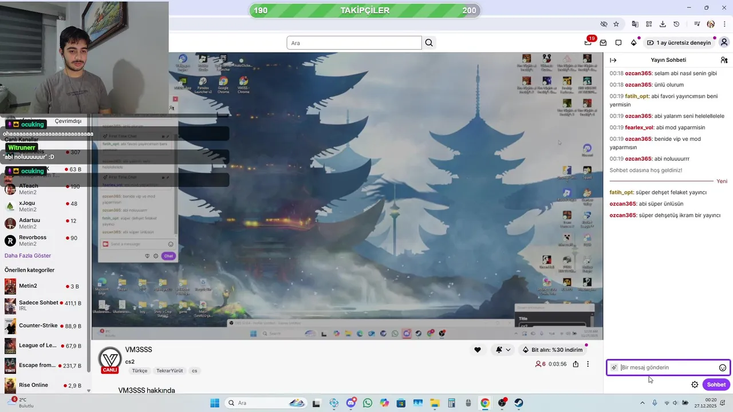
Task: Select the cs tag
Action: click(x=195, y=371)
